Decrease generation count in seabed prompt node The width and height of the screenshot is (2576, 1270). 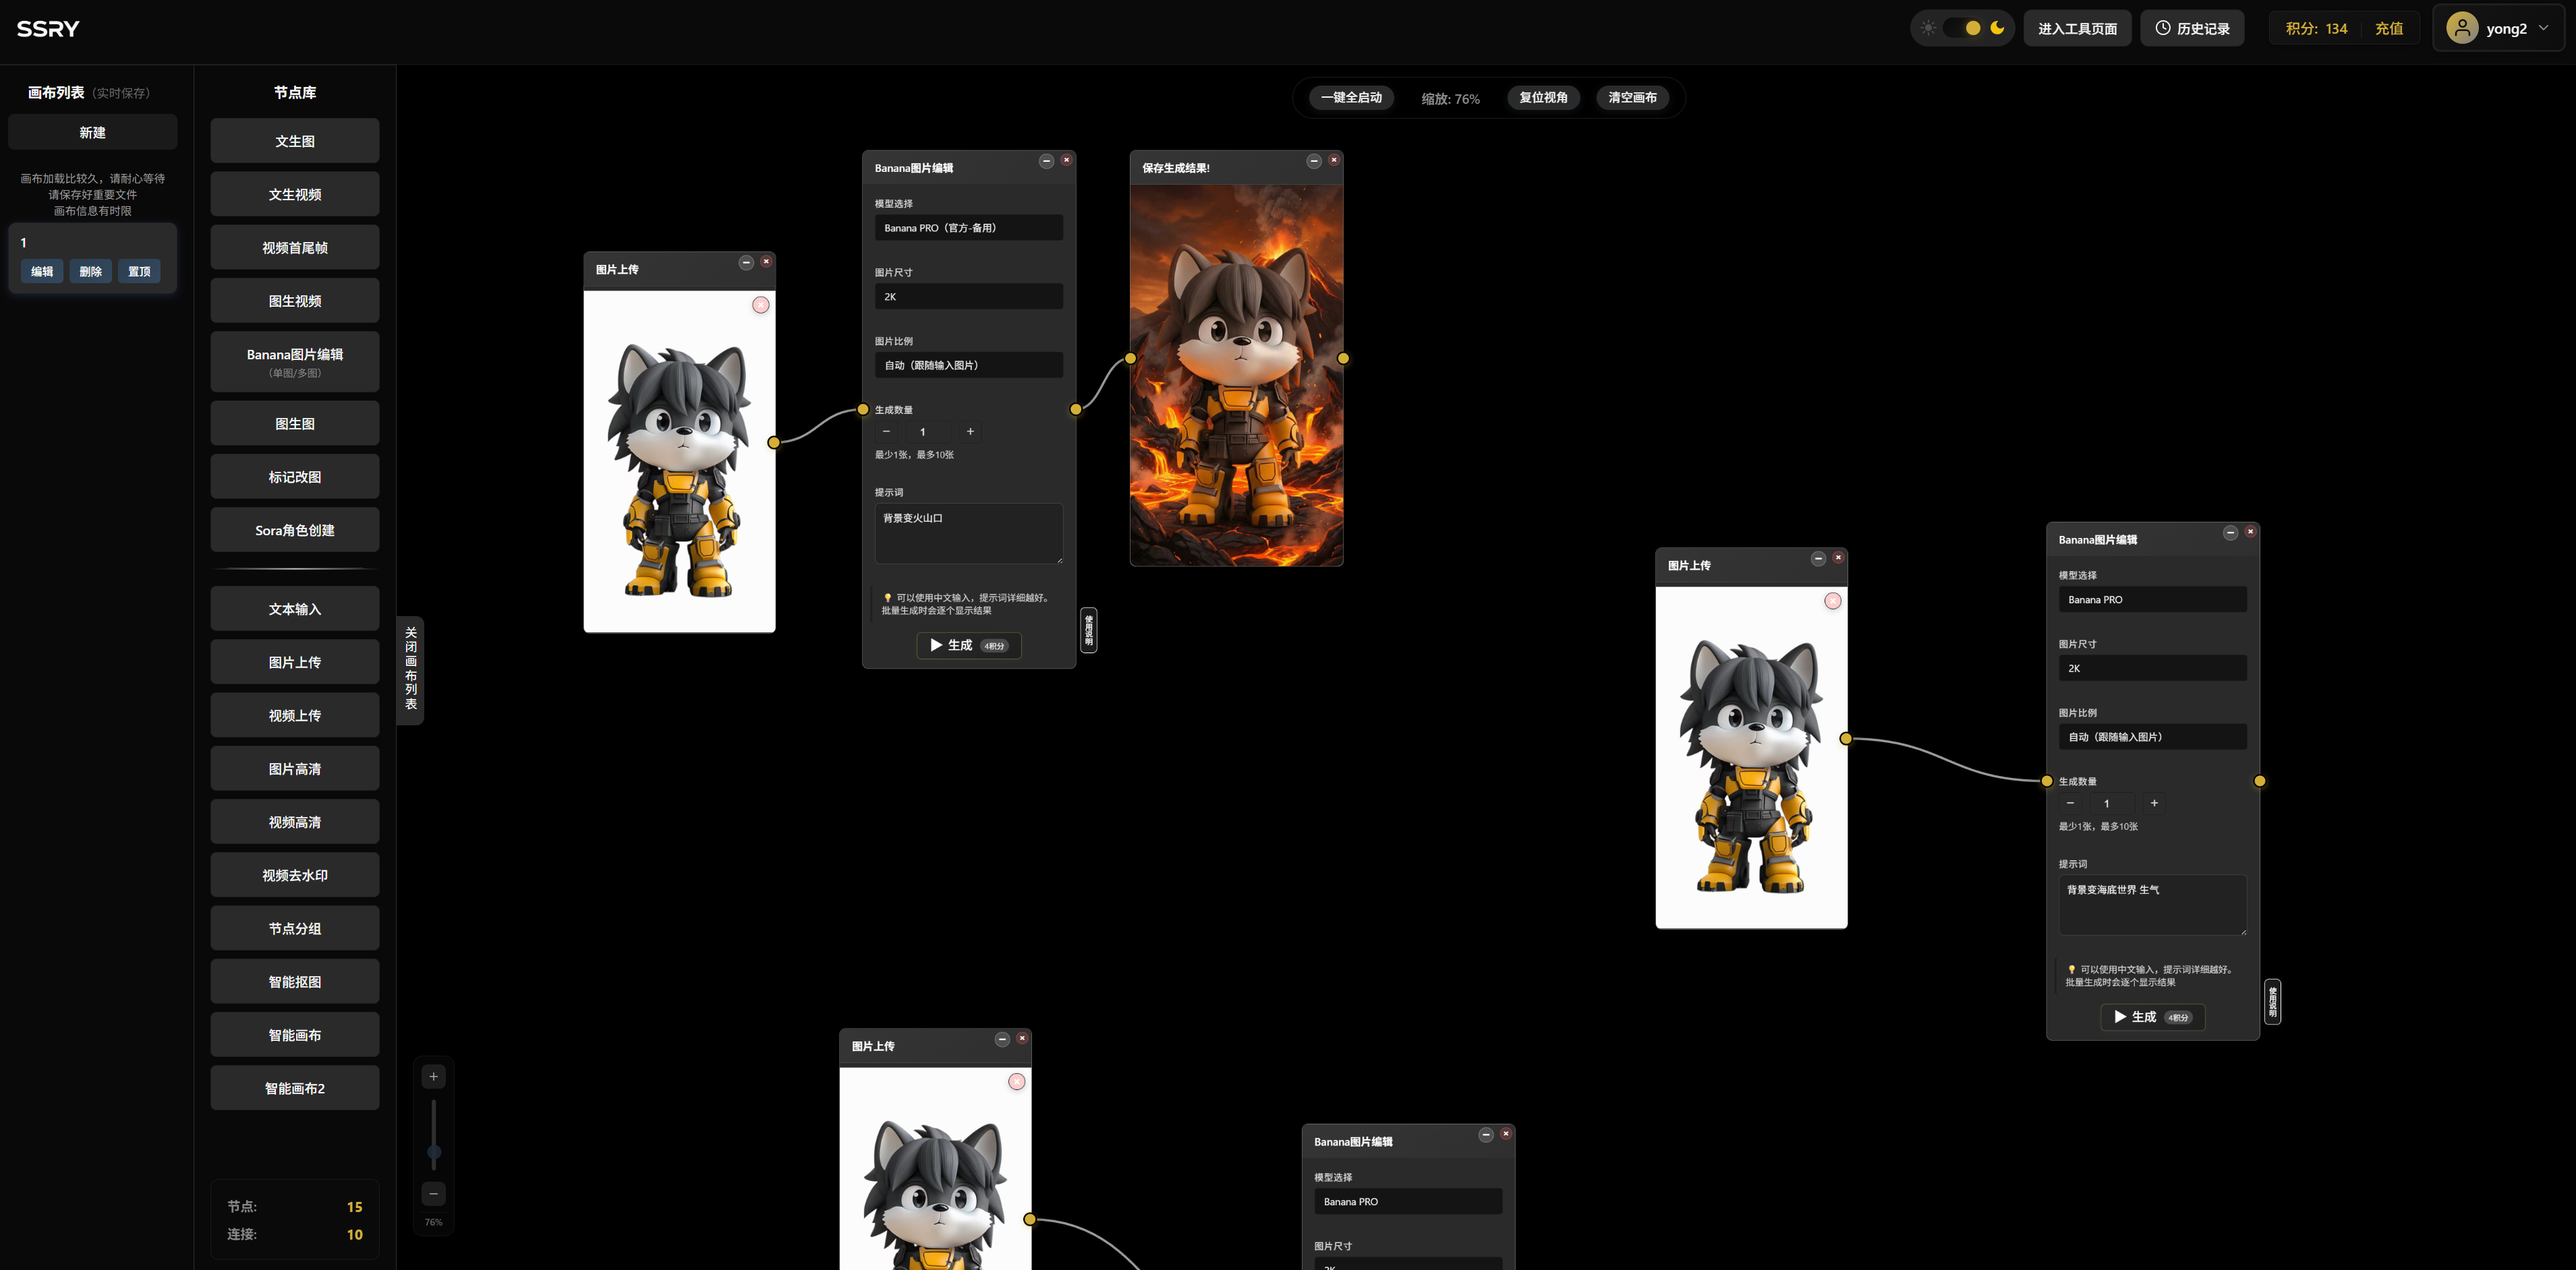pyautogui.click(x=2070, y=804)
